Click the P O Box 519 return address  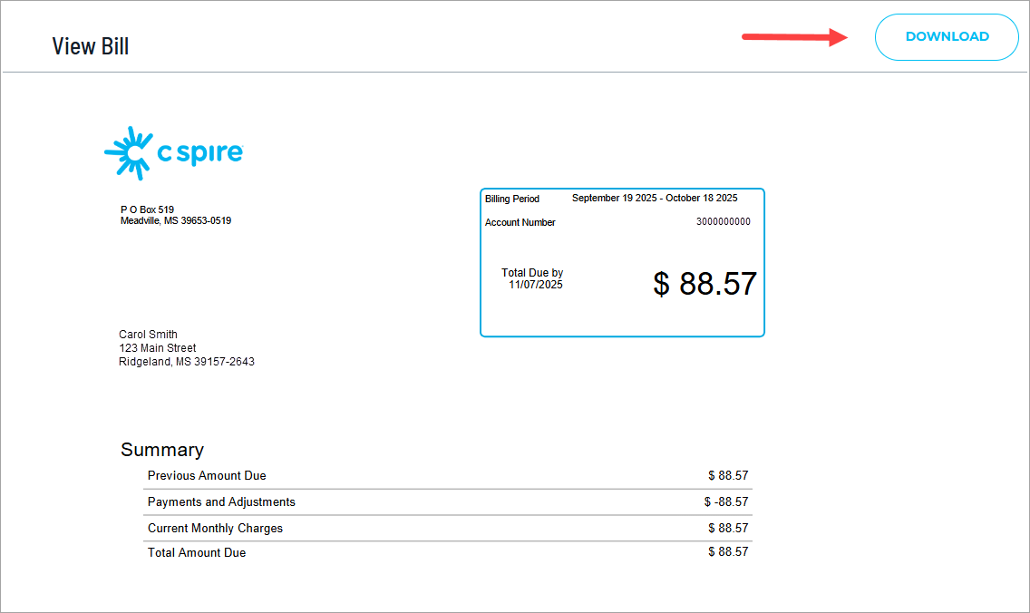[x=147, y=209]
